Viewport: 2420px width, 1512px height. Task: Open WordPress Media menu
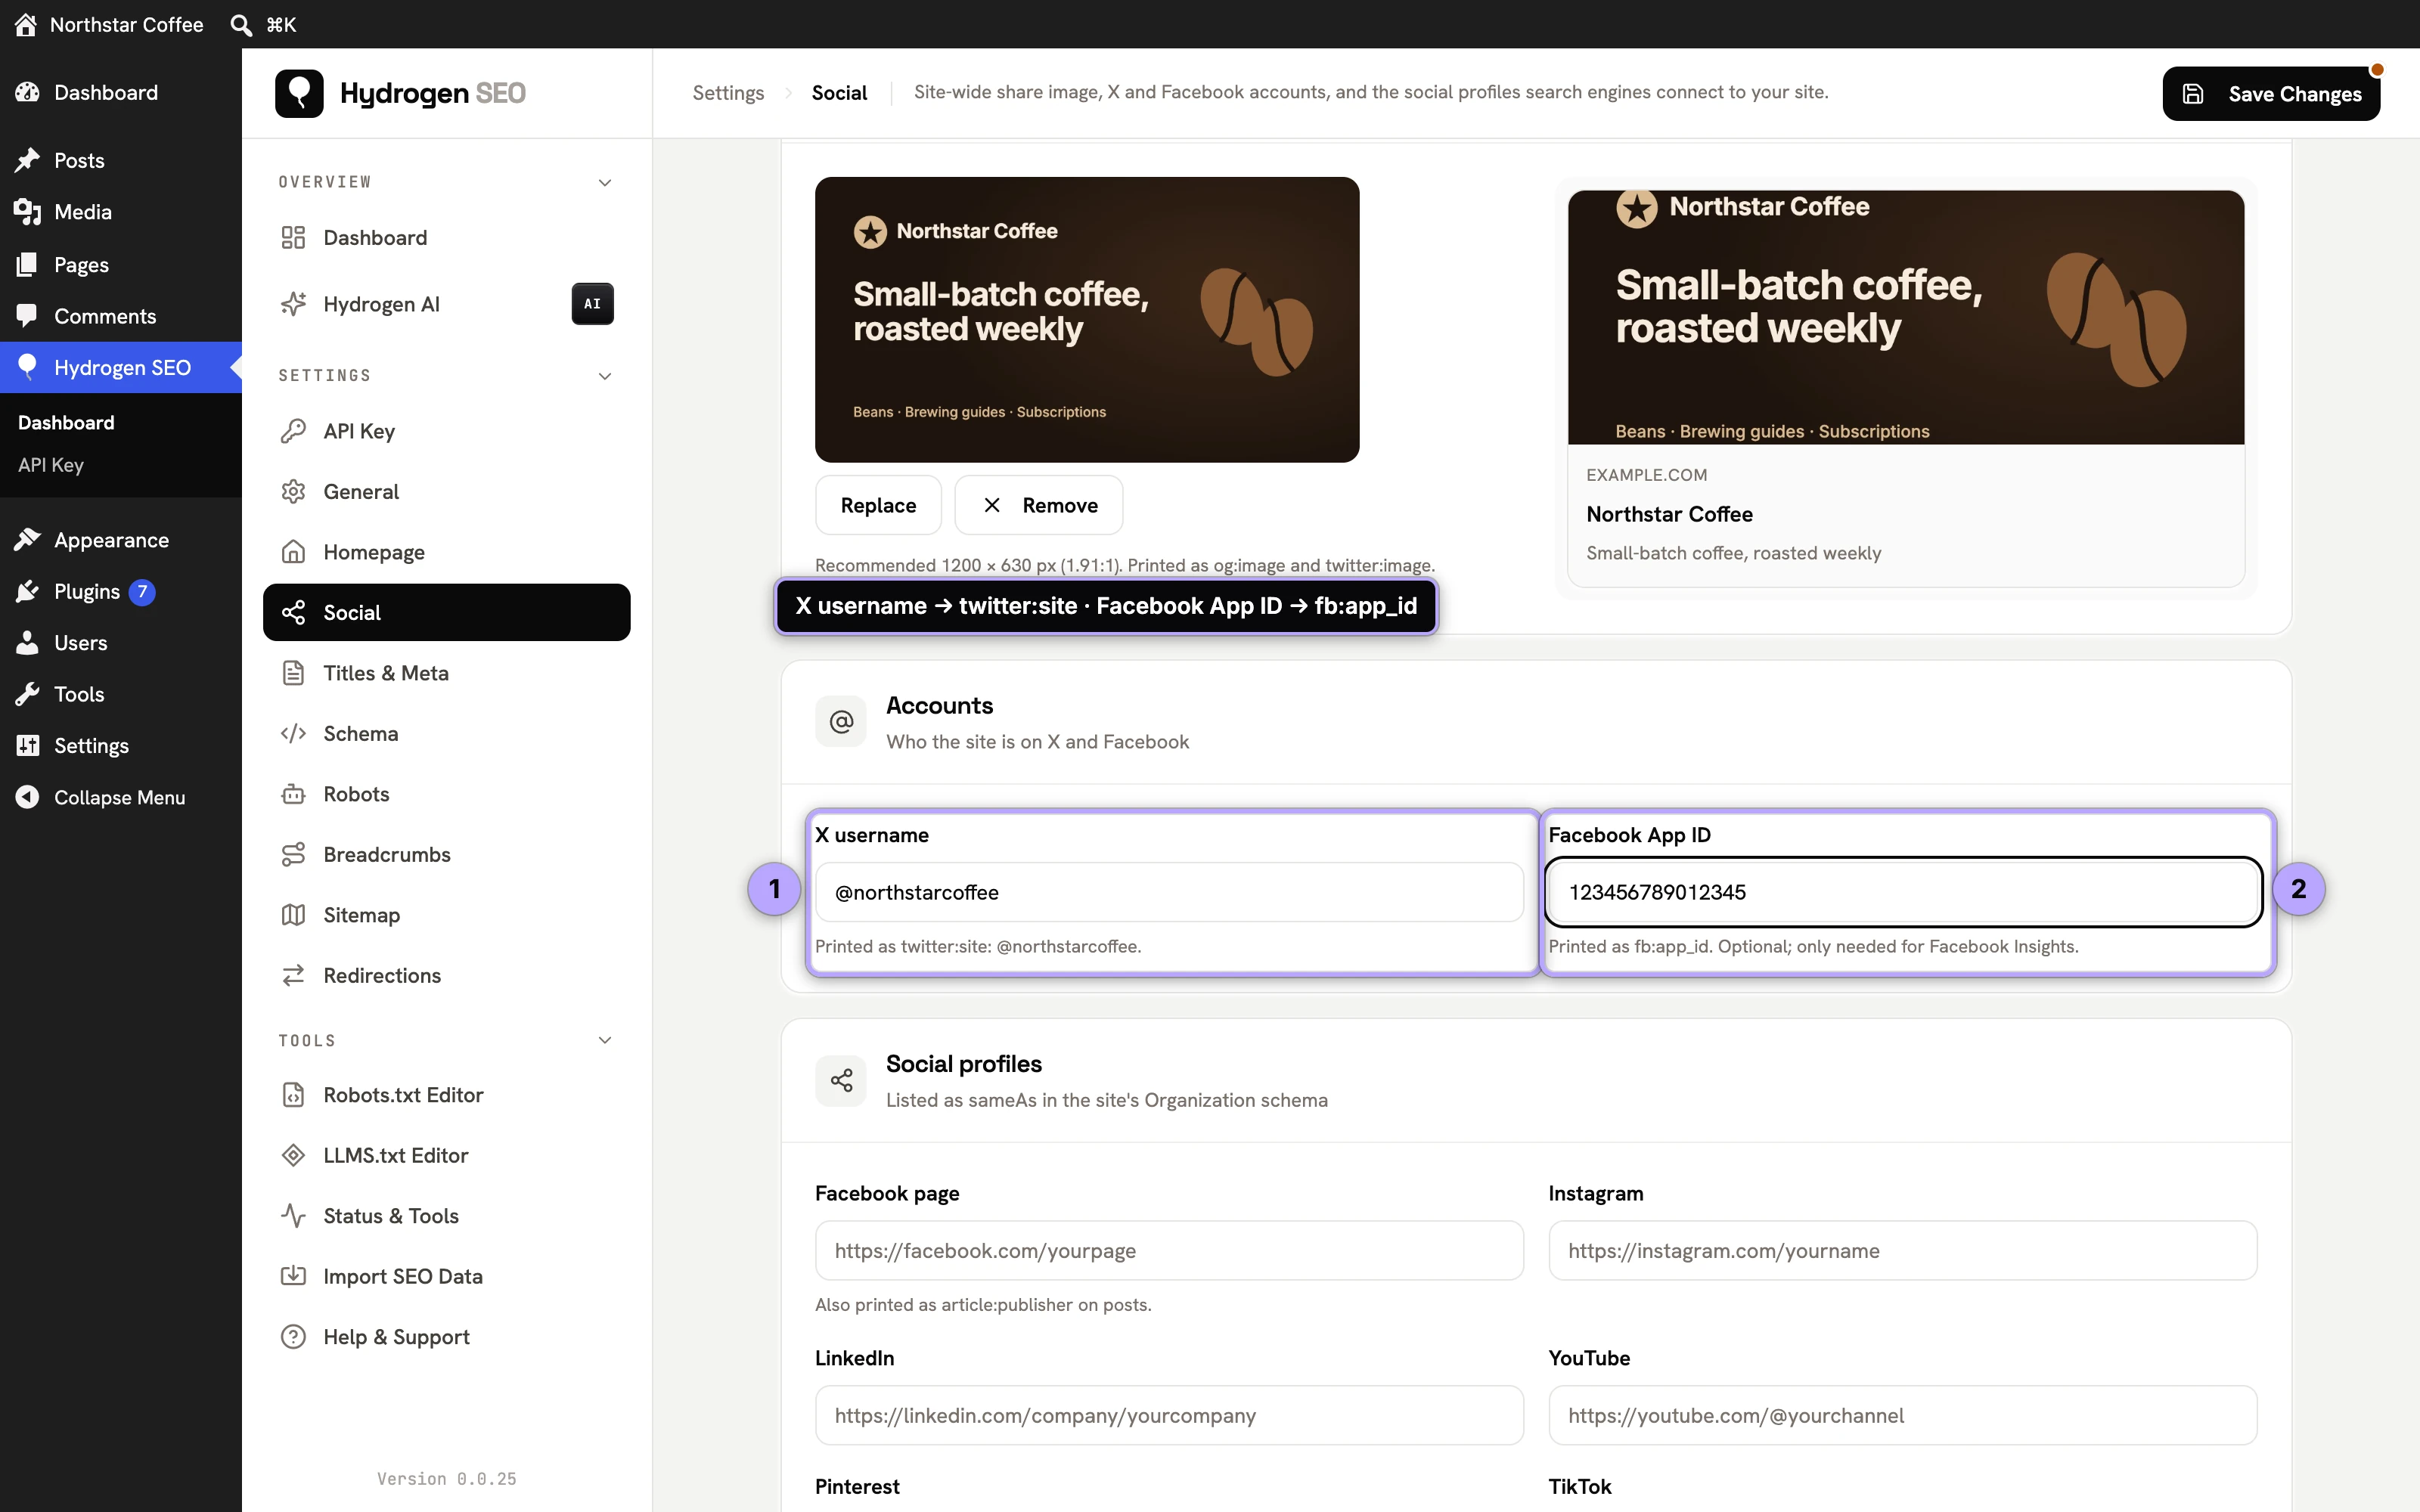(121, 212)
